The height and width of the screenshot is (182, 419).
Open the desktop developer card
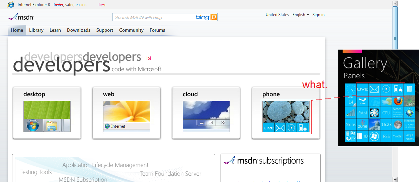47,113
